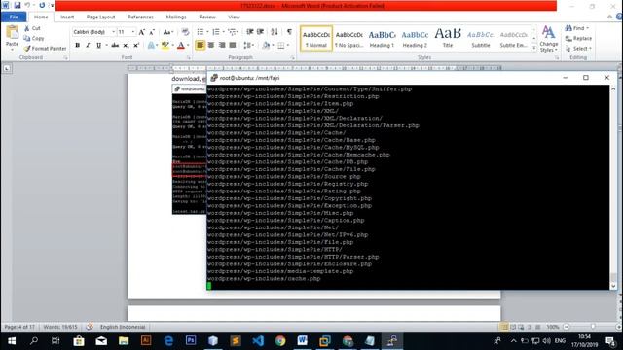Screen dimensions: 623x350
Task: Switch to the Review tab
Action: tap(207, 17)
